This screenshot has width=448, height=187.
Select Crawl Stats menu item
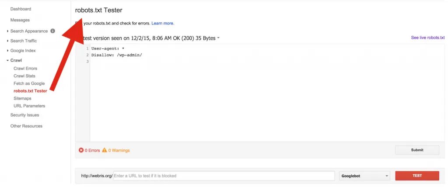click(x=24, y=76)
